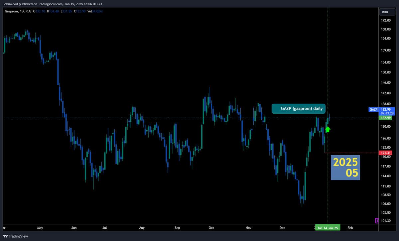Click the open value O133.10
Viewport: 399px width, 241px height.
coord(39,11)
